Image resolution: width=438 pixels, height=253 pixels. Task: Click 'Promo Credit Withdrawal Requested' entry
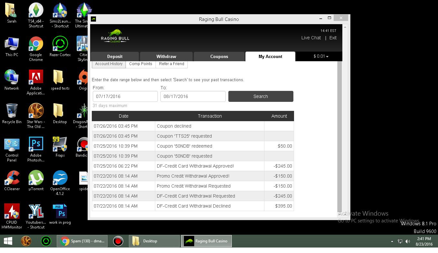[194, 186]
